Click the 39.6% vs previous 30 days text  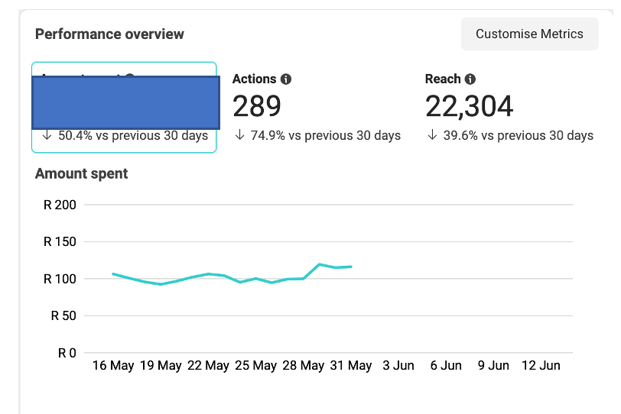pyautogui.click(x=518, y=136)
